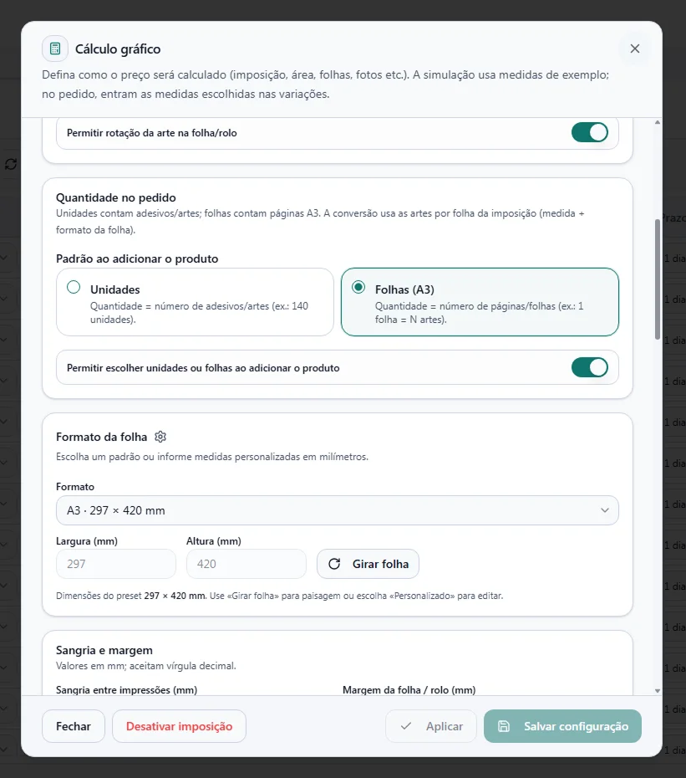686x778 pixels.
Task: Click the Fechar button
Action: point(74,726)
